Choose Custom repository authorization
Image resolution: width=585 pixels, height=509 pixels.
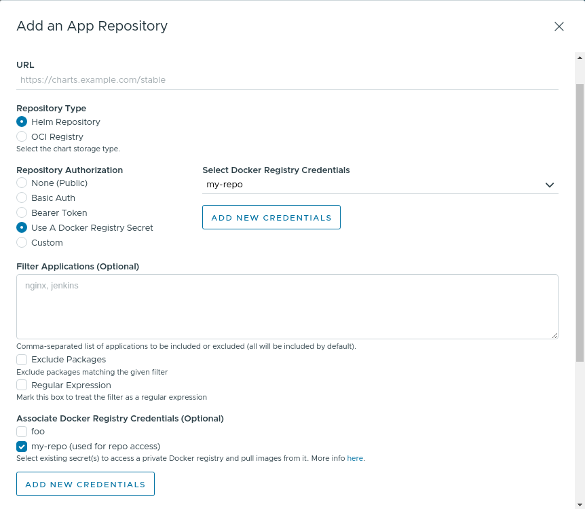click(21, 242)
